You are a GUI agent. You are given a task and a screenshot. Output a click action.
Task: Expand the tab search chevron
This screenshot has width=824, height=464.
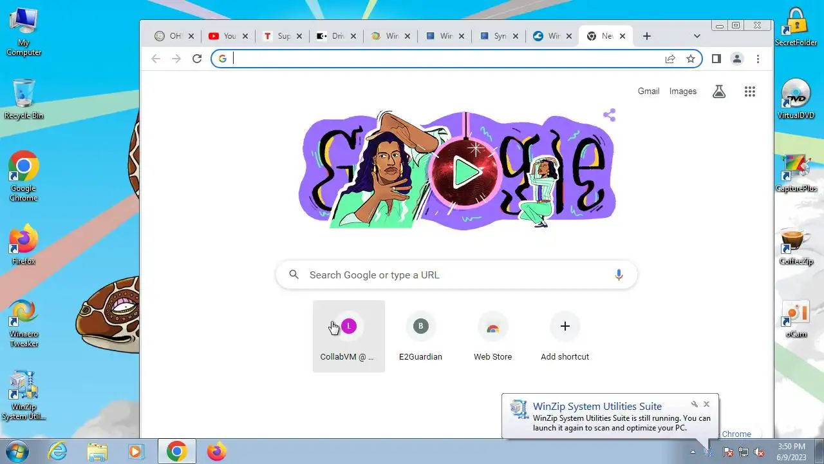[x=697, y=36]
